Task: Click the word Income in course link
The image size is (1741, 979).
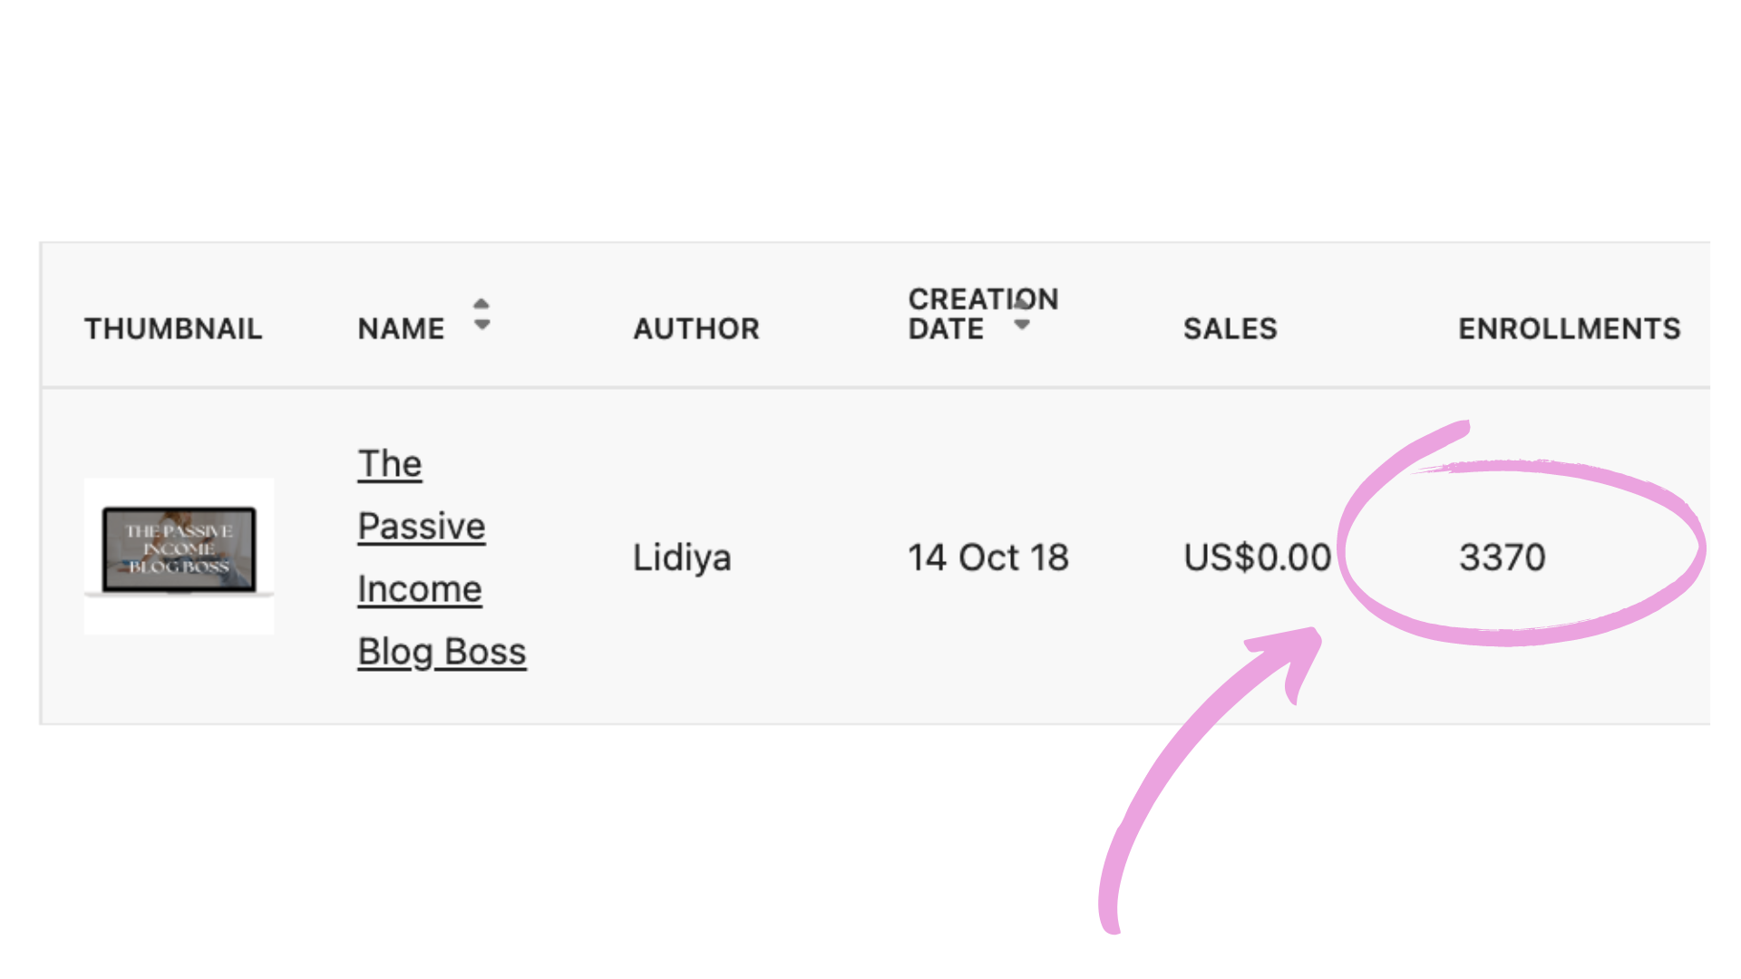Action: pyautogui.click(x=420, y=588)
